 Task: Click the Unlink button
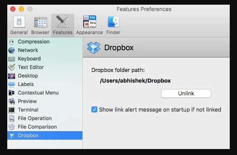tap(186, 94)
